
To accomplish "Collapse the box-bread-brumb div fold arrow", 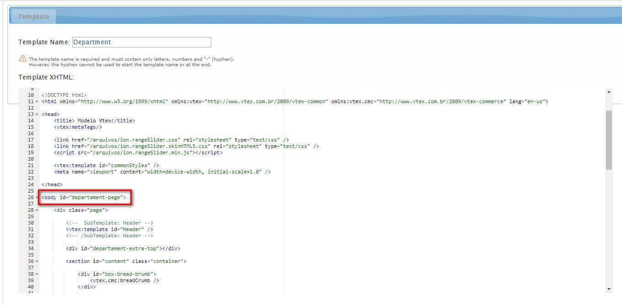I will pos(37,274).
